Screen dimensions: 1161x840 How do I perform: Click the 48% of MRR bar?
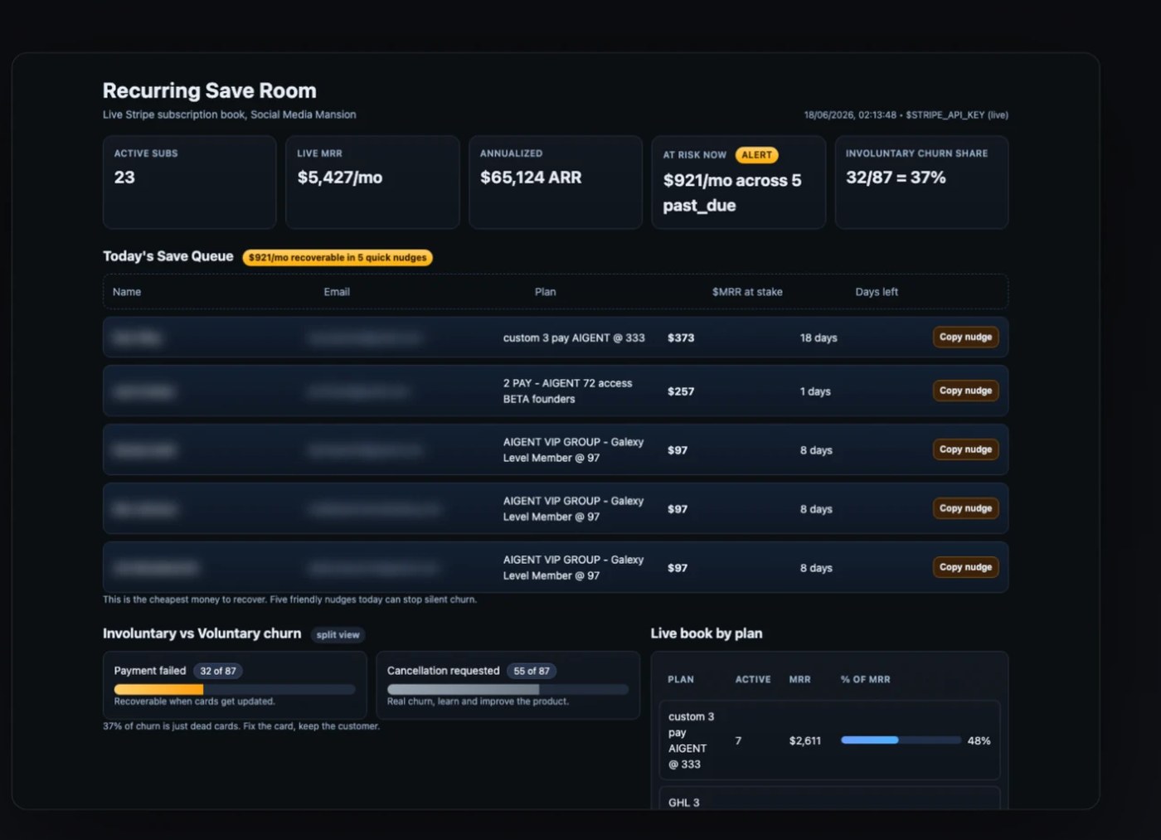point(901,740)
